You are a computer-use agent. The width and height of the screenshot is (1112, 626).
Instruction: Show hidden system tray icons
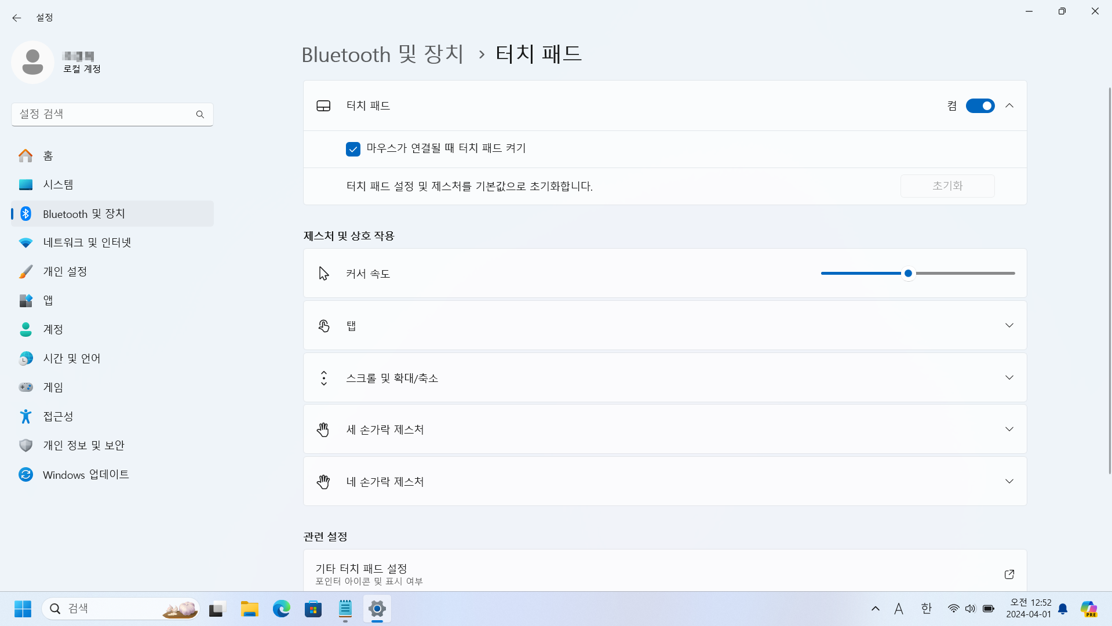tap(875, 609)
